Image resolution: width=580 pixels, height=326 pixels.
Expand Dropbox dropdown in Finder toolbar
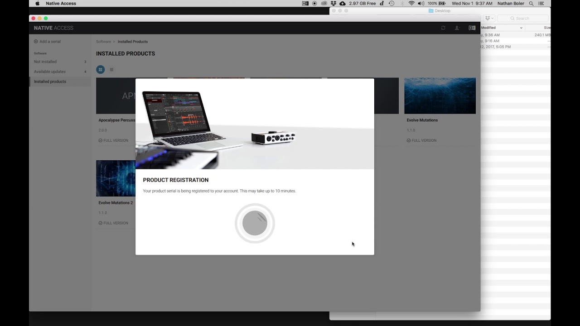489,18
